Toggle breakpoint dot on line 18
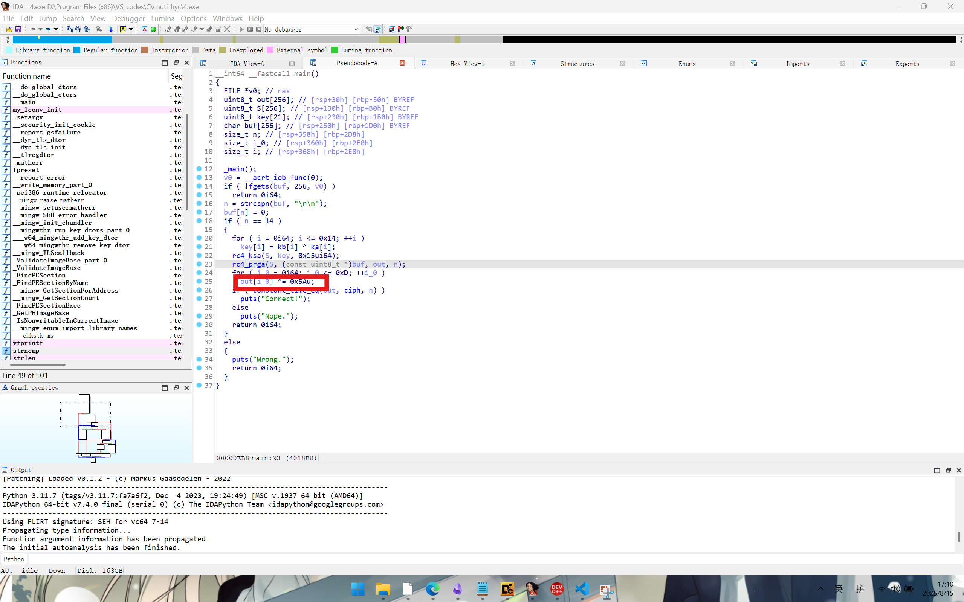 [x=199, y=221]
